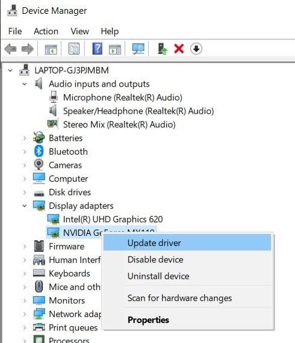This screenshot has height=343, width=295.
Task: Select Uninstall device in context menu
Action: click(x=187, y=276)
